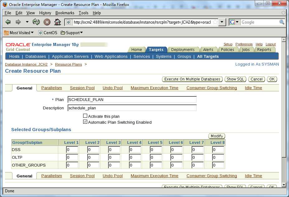Click the Description field
This screenshot has width=289, height=197.
pyautogui.click(x=132, y=108)
